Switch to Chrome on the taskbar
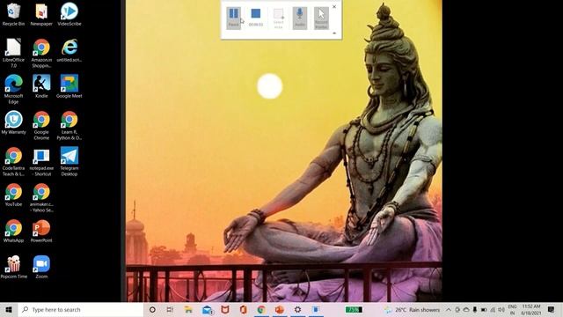563x317 pixels. point(261,309)
